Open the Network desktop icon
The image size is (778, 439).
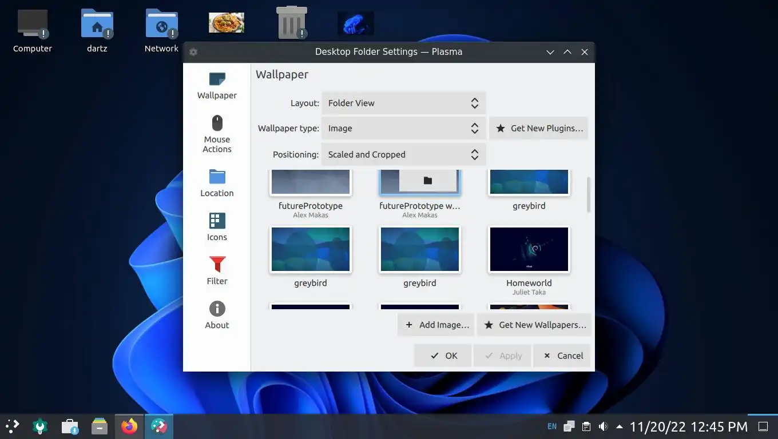[161, 31]
